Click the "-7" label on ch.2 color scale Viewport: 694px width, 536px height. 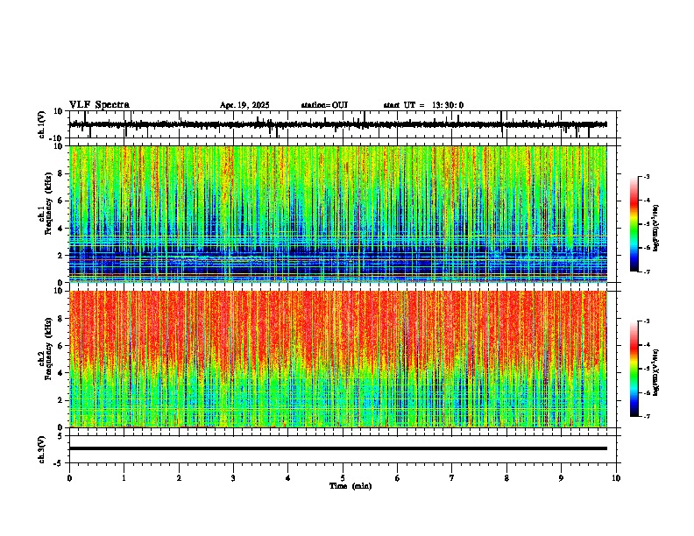646,416
